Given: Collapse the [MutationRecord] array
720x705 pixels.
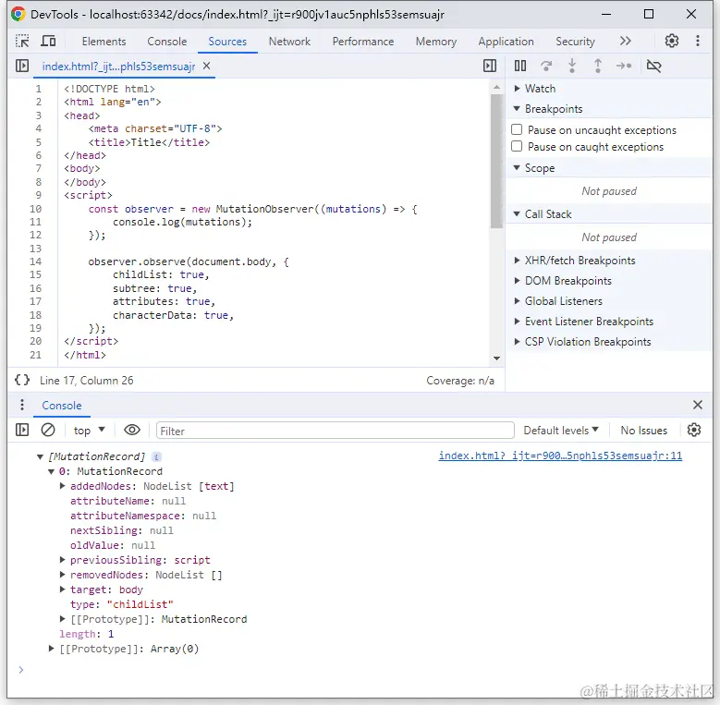Looking at the screenshot, I should [x=40, y=456].
